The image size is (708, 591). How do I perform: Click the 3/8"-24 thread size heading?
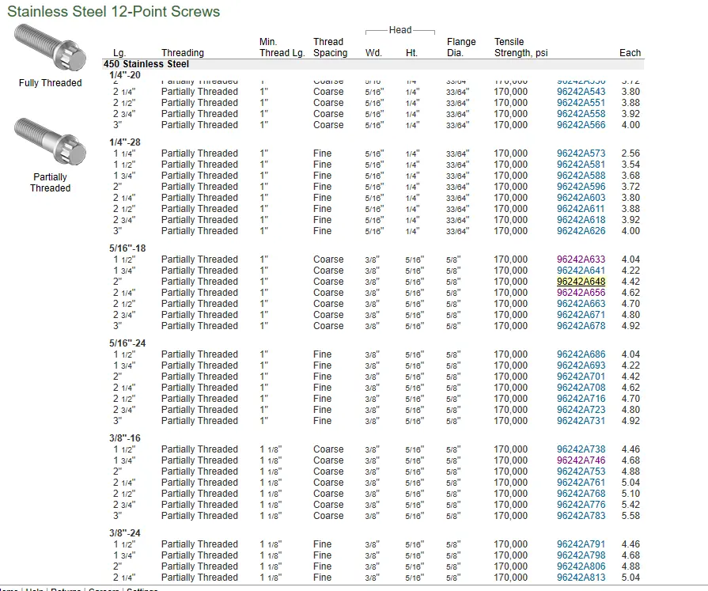(x=125, y=532)
